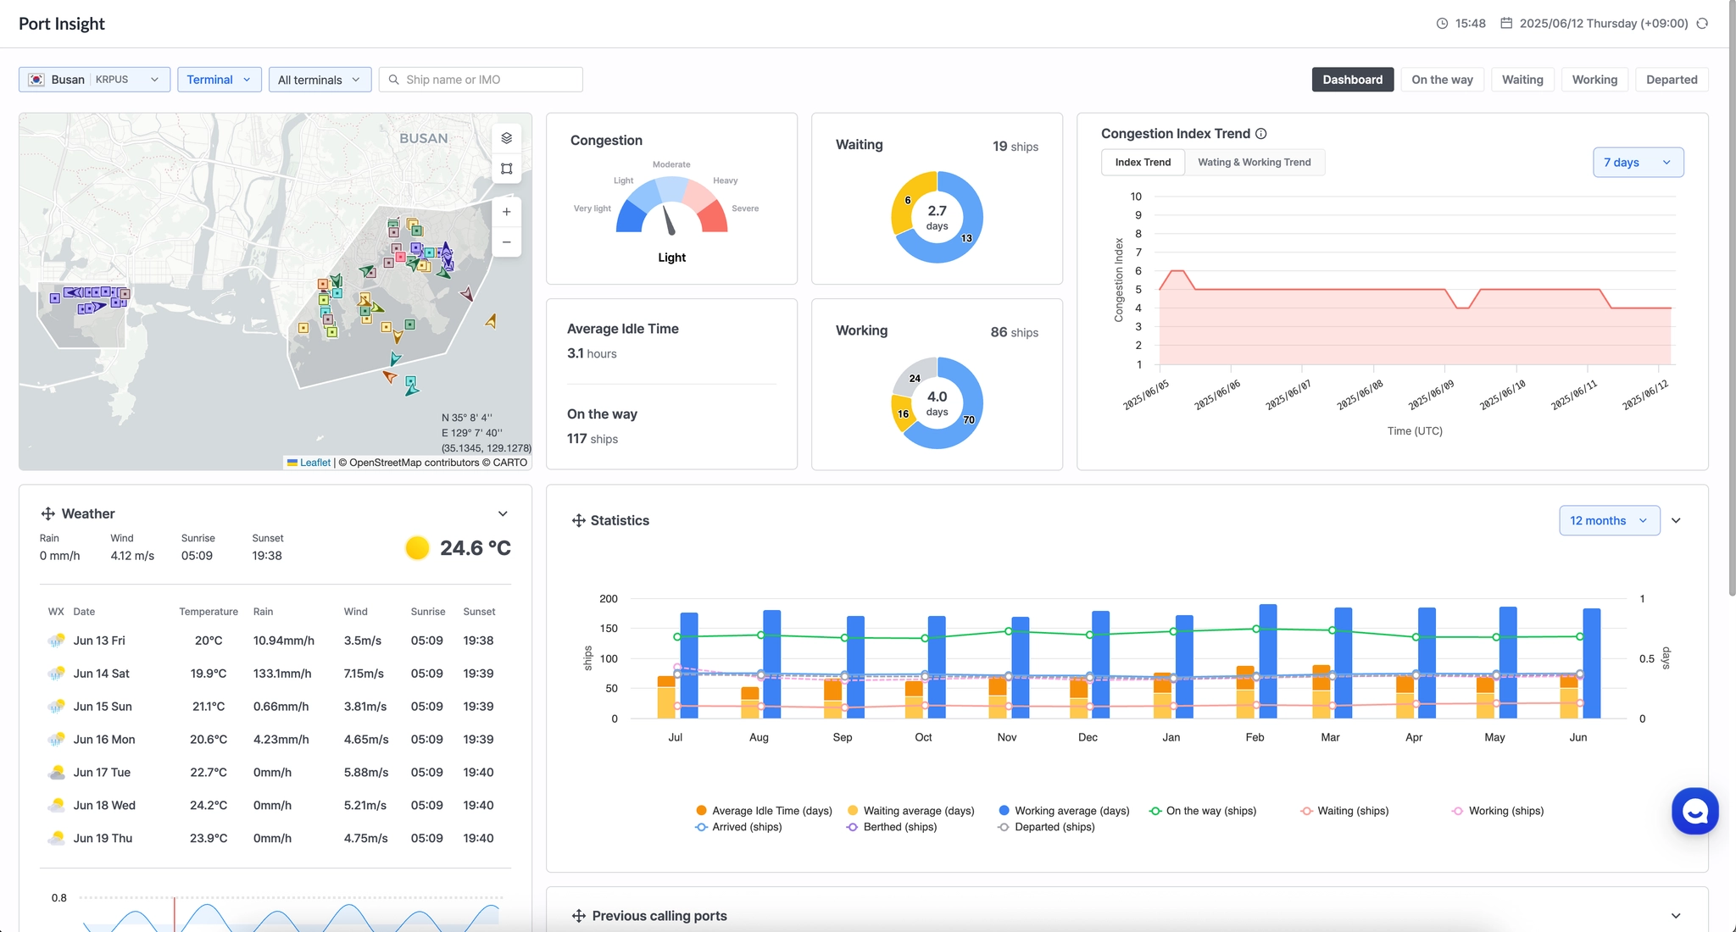This screenshot has height=932, width=1736.
Task: Click the map area selection icon
Action: point(506,169)
